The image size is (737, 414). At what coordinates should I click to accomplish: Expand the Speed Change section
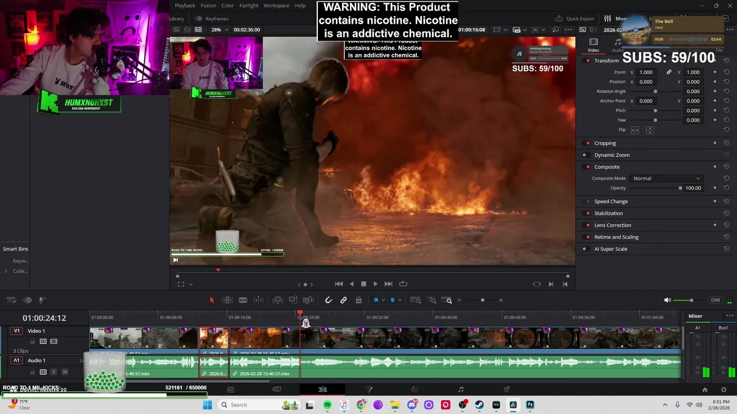tap(611, 201)
